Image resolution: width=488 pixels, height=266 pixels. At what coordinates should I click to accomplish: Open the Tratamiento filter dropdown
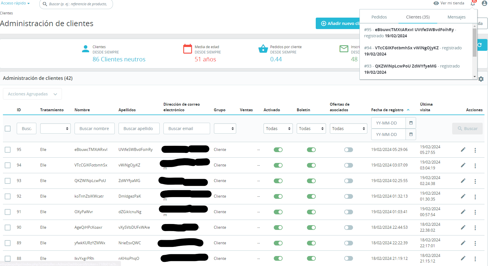click(55, 129)
